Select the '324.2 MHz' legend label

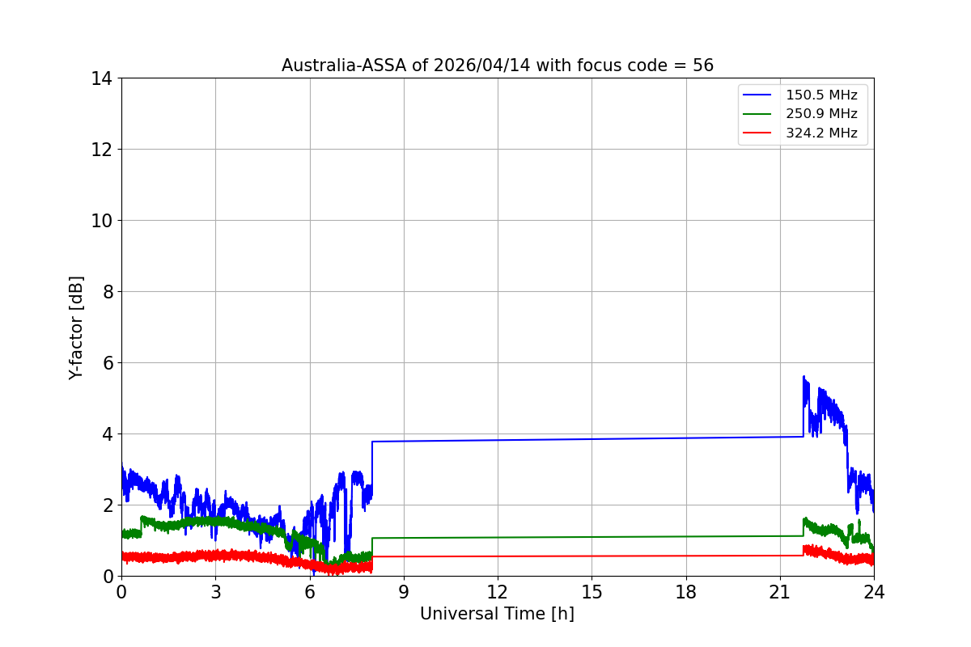pyautogui.click(x=821, y=133)
